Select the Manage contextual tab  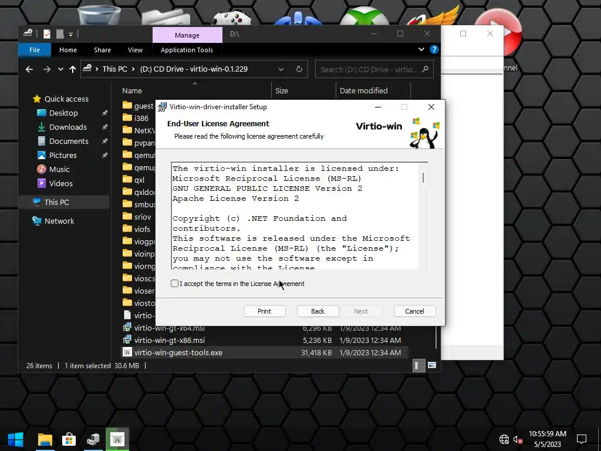(x=187, y=35)
